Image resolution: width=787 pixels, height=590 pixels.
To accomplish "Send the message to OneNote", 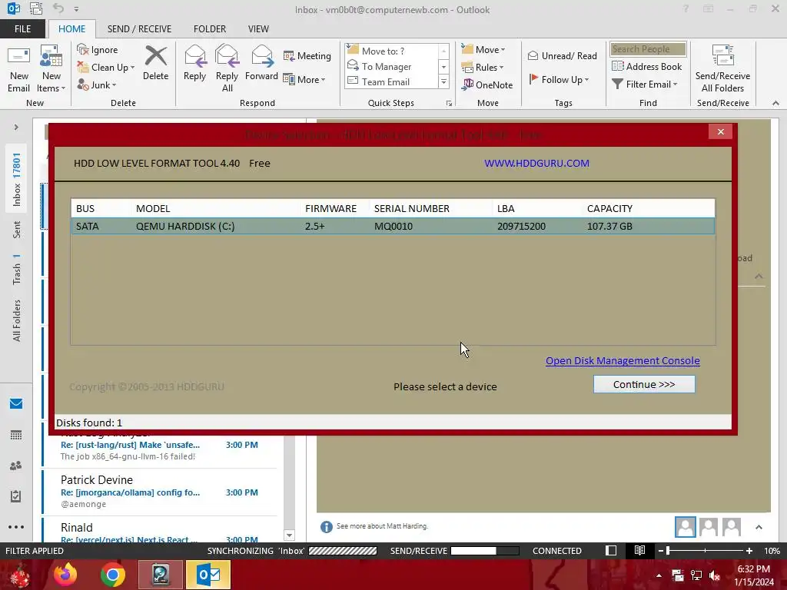I will pos(487,85).
